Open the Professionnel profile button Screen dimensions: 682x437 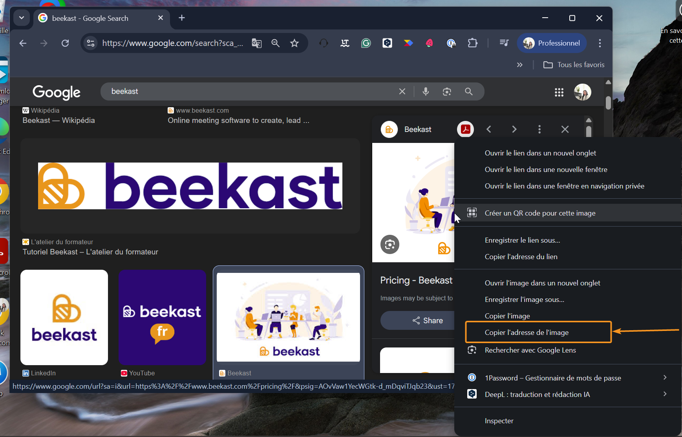pyautogui.click(x=552, y=43)
